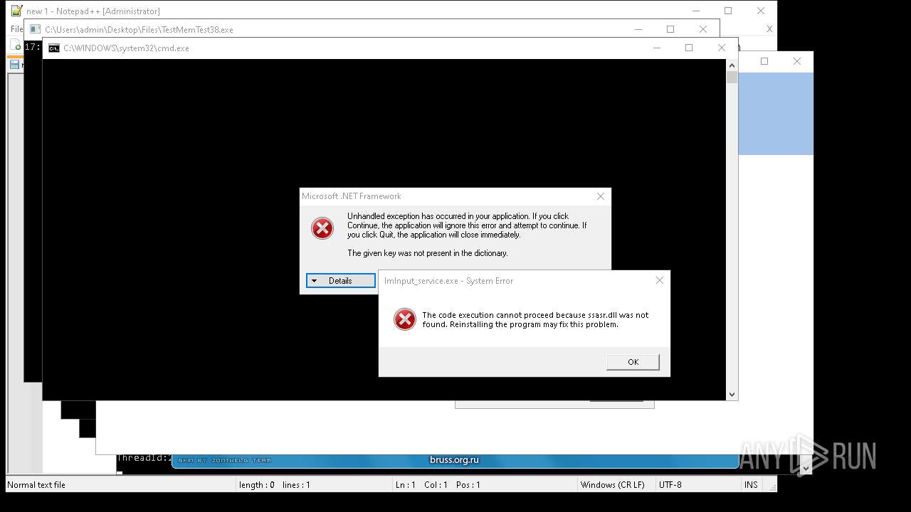911x512 pixels.
Task: Close the Notepad++ window
Action: click(761, 11)
